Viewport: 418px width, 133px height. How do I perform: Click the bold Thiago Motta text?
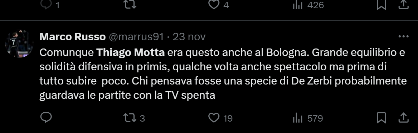pos(130,53)
